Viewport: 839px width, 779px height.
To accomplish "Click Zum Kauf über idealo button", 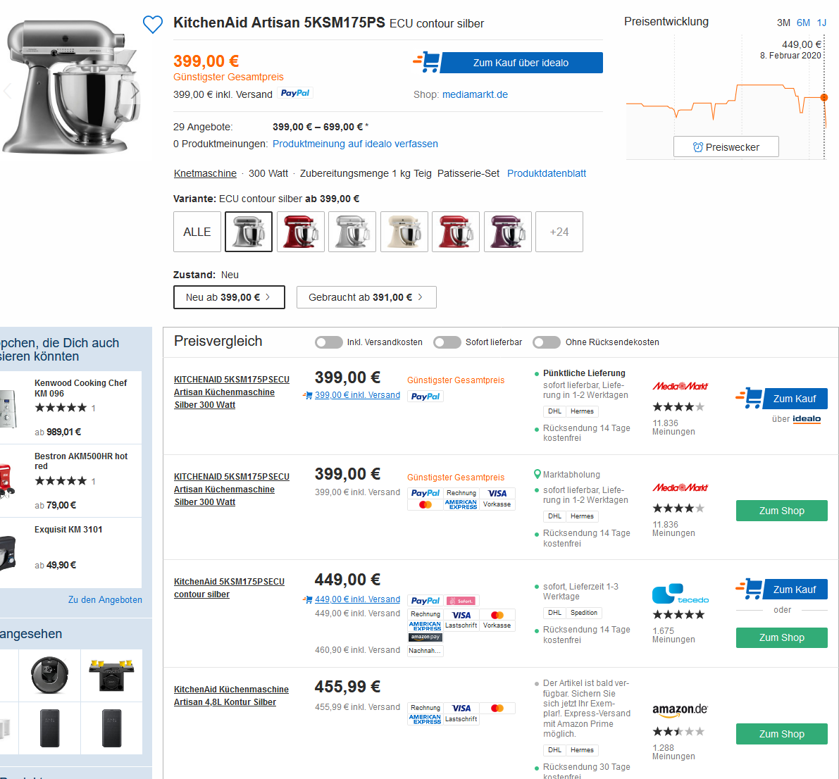I will tap(521, 63).
